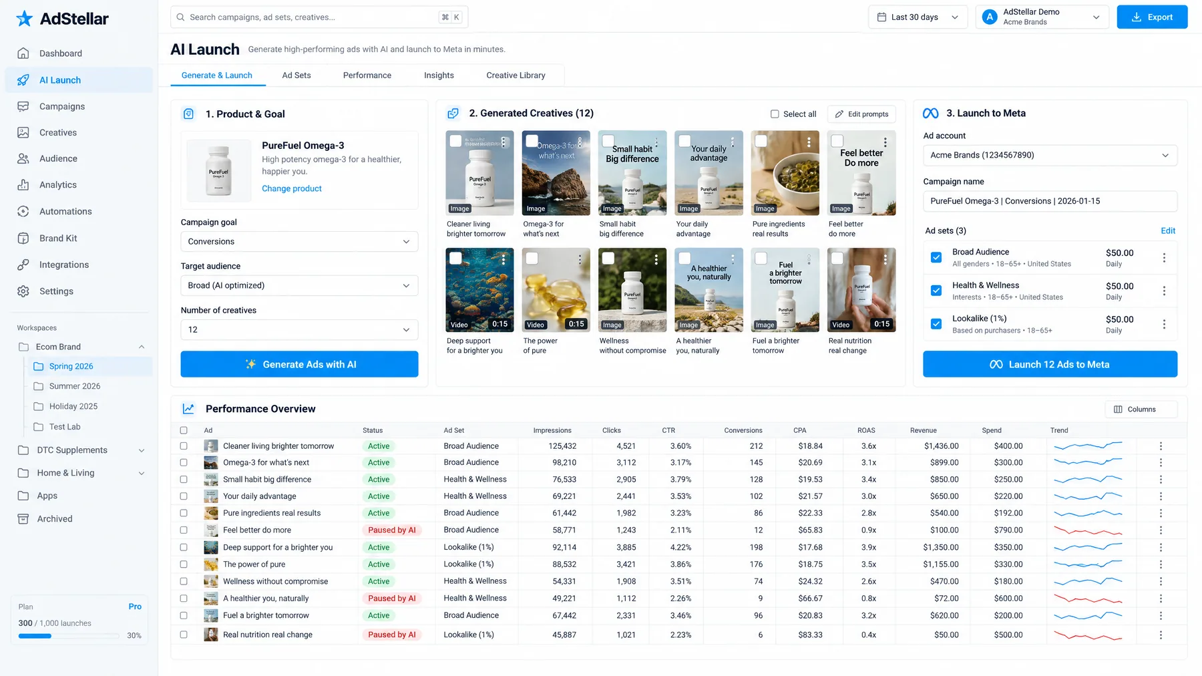Switch to the Ad Sets tab

click(296, 75)
